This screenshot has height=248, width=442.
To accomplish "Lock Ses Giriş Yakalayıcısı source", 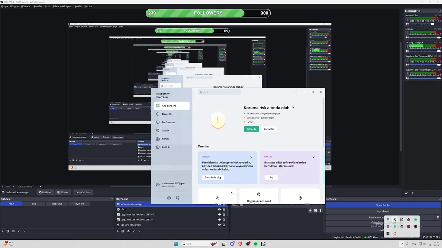I will [x=224, y=225].
